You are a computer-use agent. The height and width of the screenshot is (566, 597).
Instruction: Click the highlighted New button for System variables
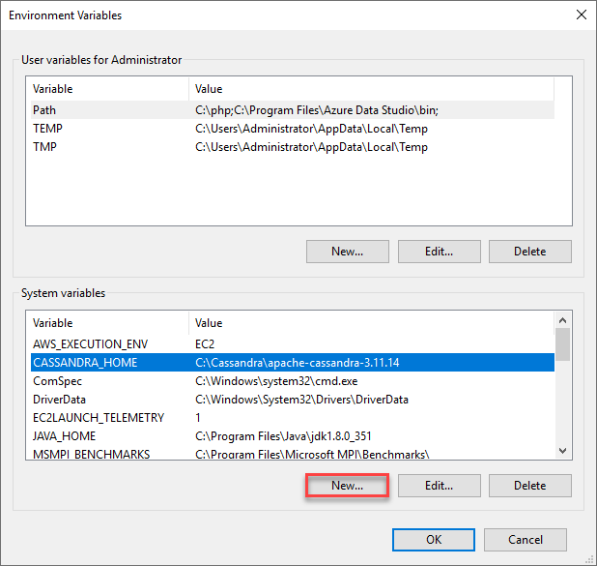[347, 486]
